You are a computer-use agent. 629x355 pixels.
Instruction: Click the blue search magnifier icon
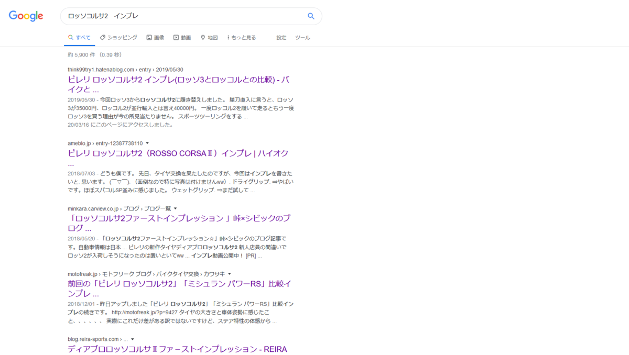[x=311, y=16]
